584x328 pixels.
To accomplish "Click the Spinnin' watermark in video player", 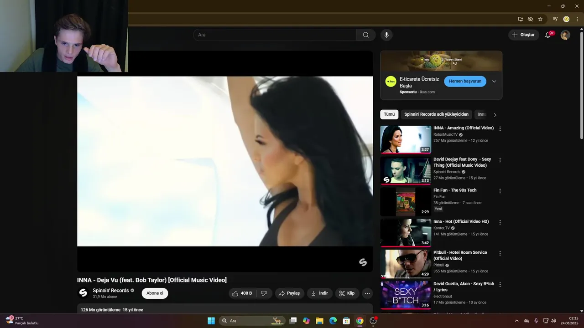I will coord(363,262).
